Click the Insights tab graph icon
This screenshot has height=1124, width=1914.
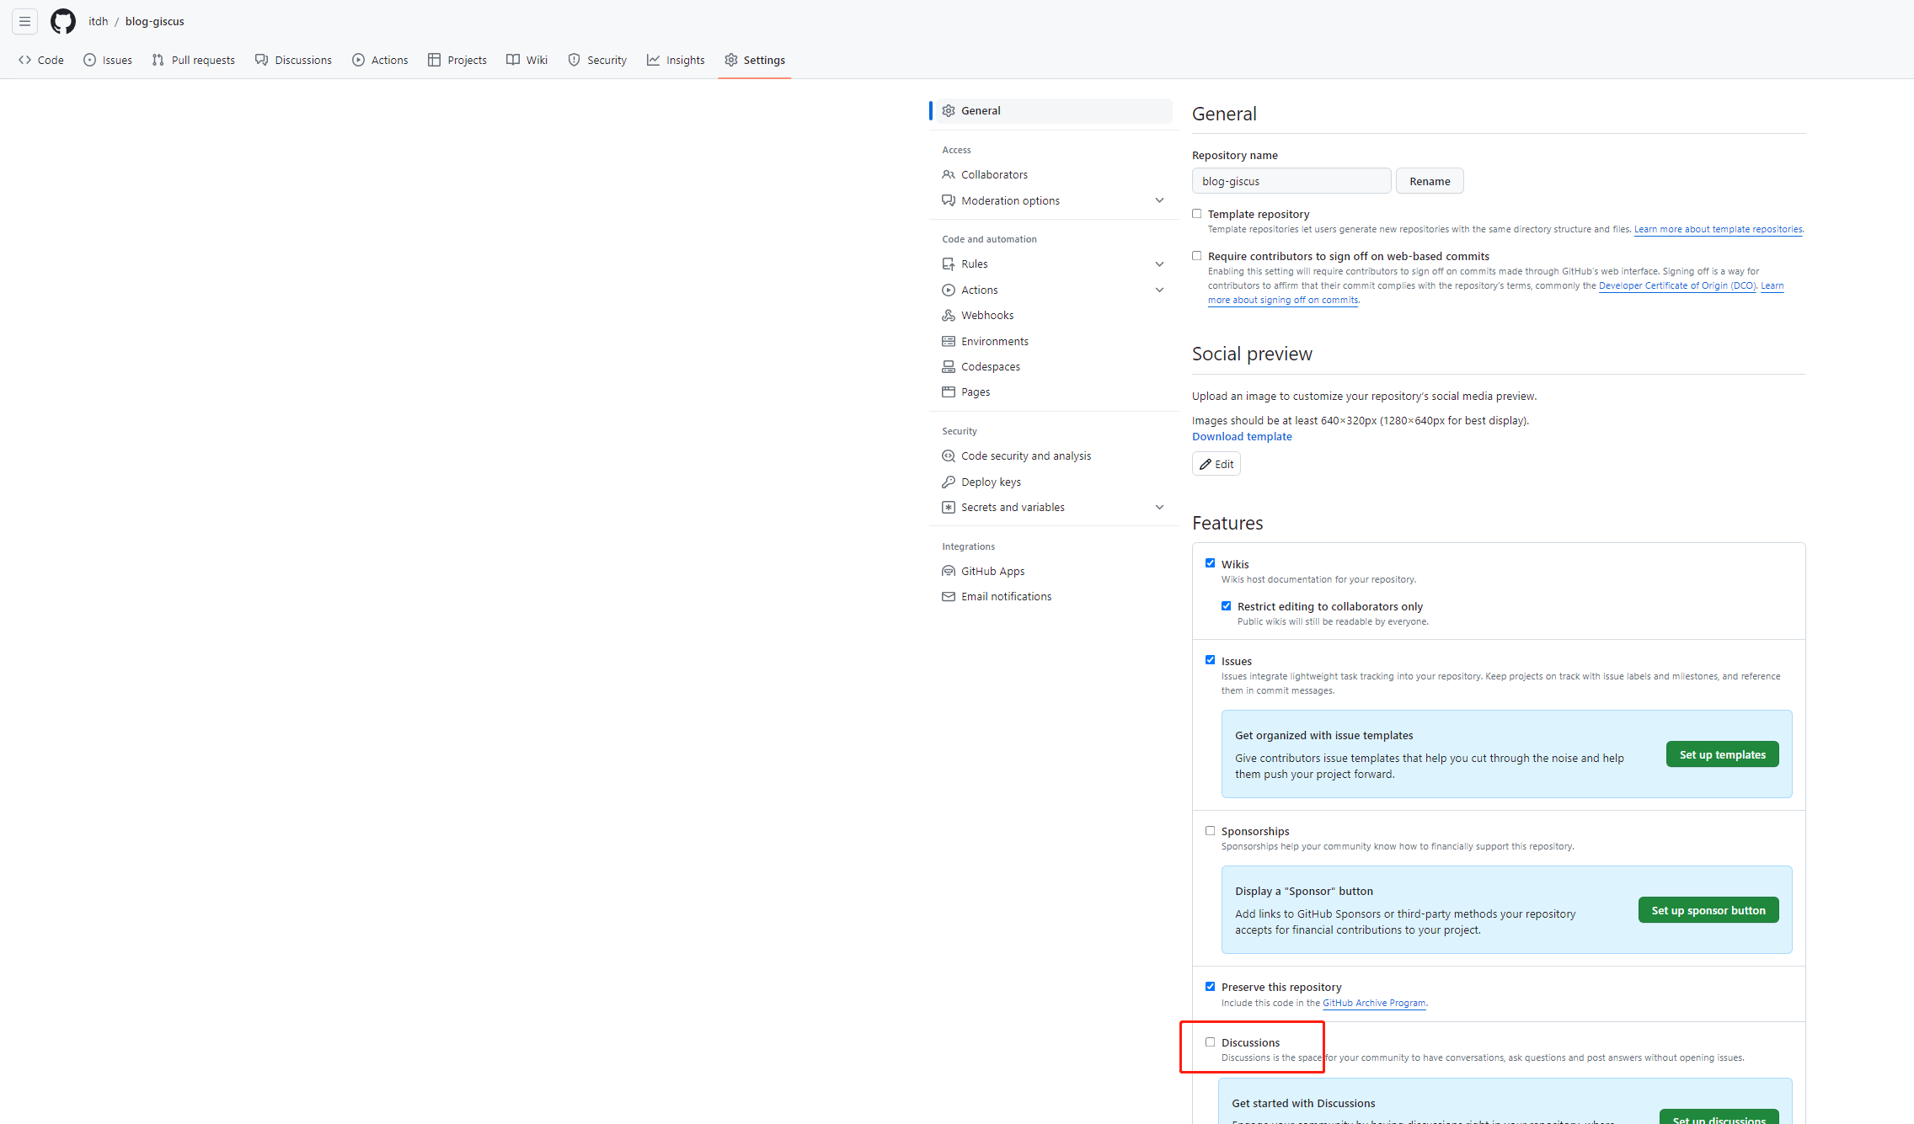coord(654,60)
